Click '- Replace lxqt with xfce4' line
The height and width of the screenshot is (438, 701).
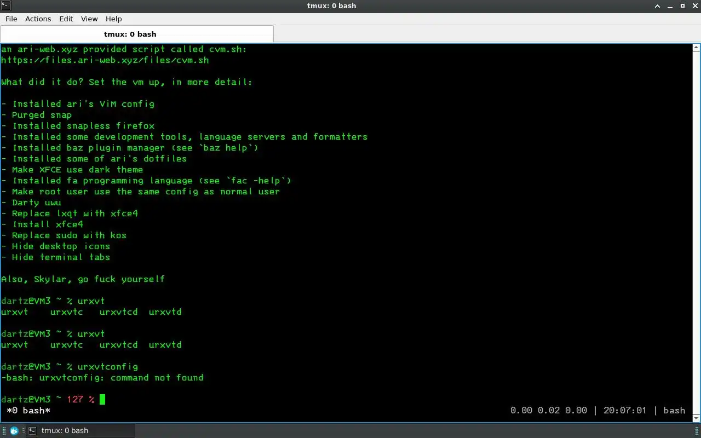(x=70, y=214)
